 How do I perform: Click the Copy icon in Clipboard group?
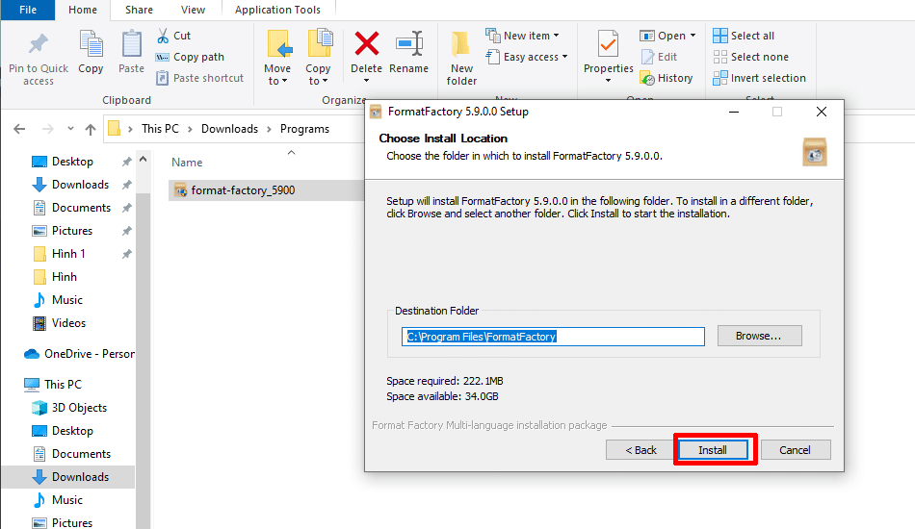coord(91,45)
